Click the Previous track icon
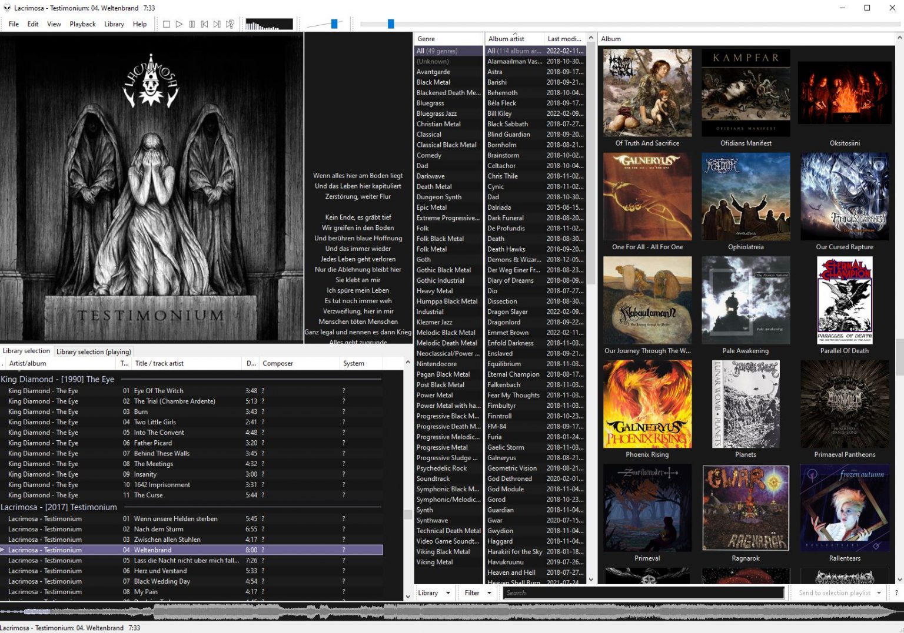The image size is (904, 633). (x=204, y=24)
